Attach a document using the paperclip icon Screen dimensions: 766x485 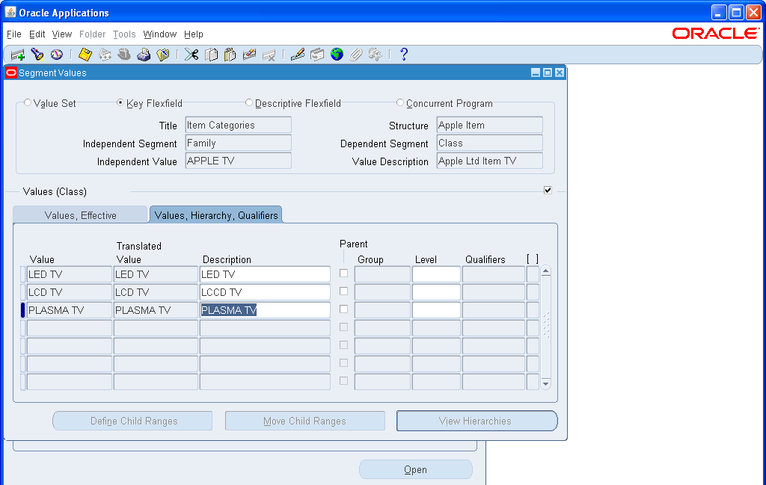pos(355,54)
